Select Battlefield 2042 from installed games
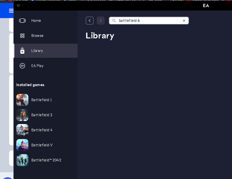Viewport: 232px width, 179px height. 46,160
